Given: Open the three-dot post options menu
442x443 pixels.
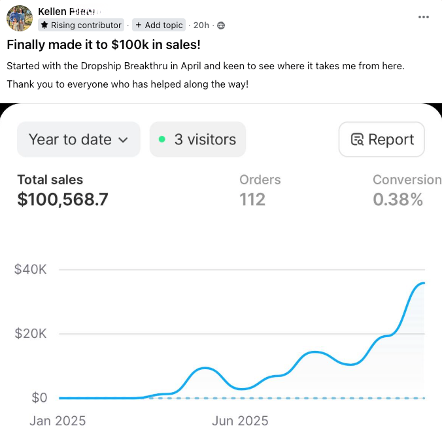Looking at the screenshot, I should tap(424, 16).
